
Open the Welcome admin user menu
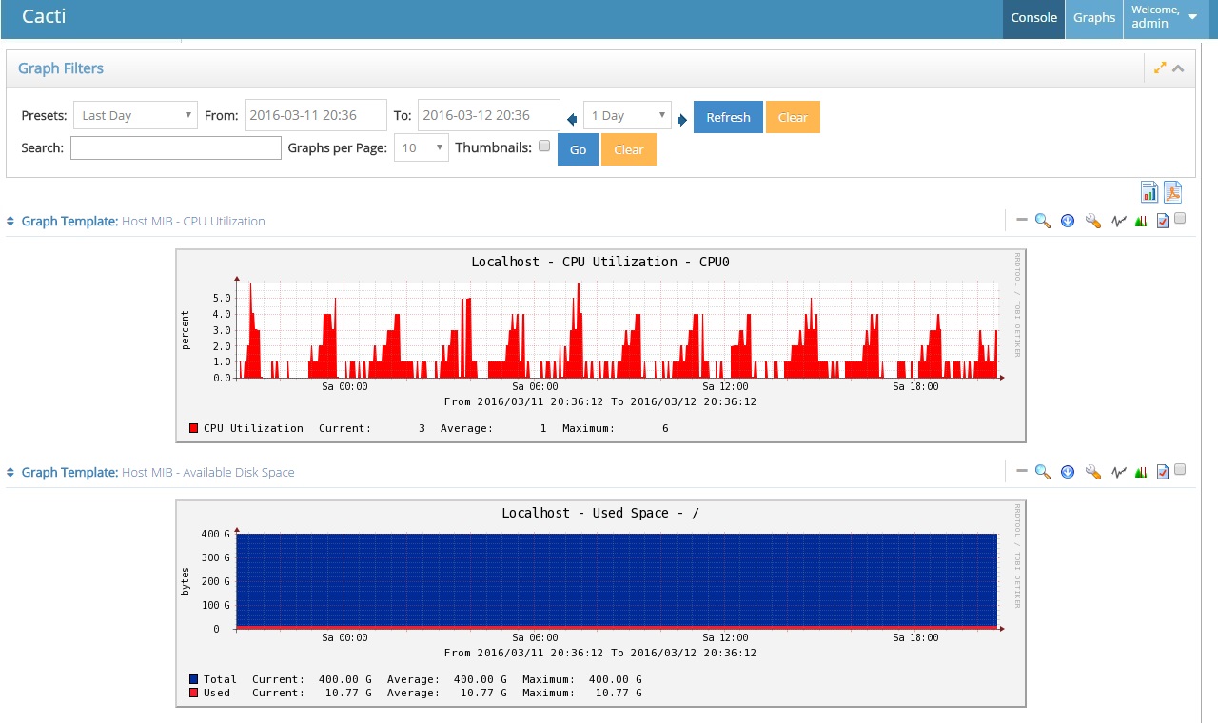coord(1166,18)
